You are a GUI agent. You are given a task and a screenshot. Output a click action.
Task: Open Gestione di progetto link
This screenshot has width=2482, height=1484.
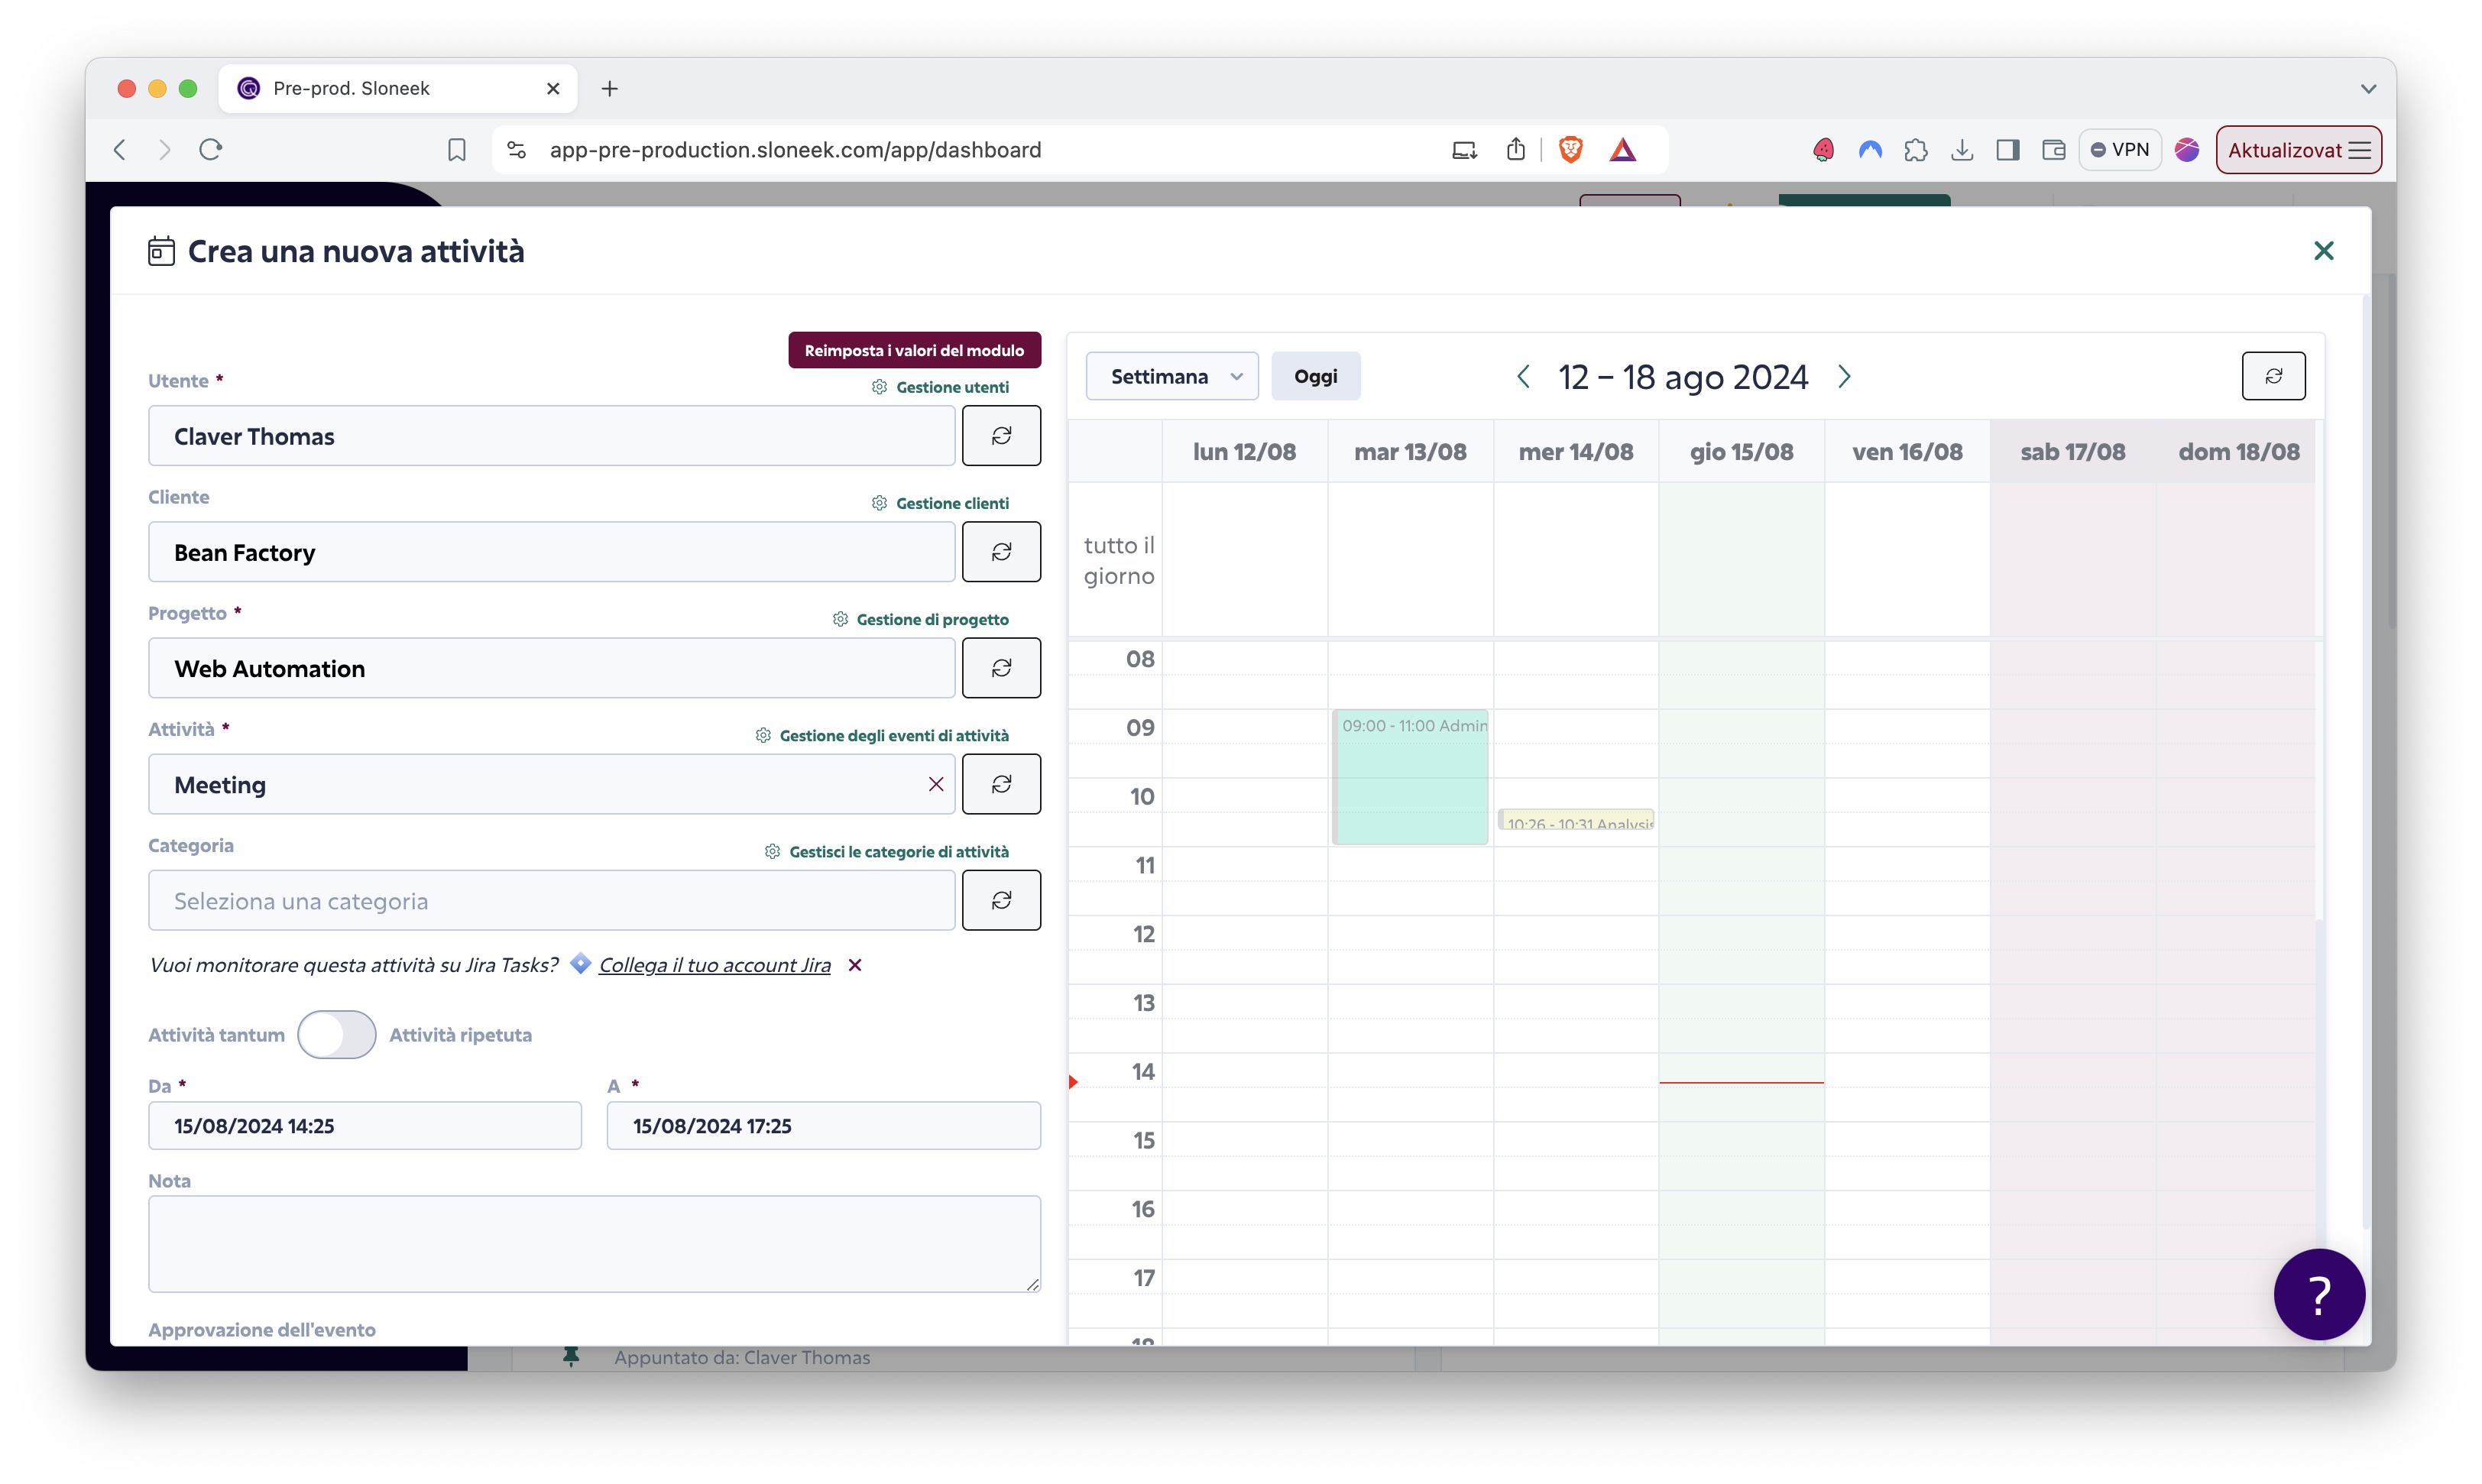pyautogui.click(x=920, y=619)
